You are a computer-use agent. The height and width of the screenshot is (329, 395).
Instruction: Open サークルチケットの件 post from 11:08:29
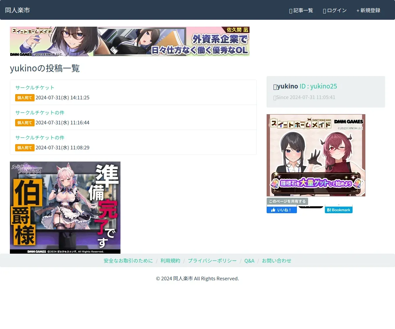(x=40, y=138)
